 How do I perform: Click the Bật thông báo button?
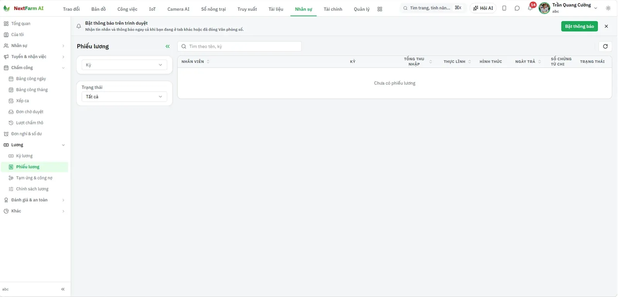[579, 26]
